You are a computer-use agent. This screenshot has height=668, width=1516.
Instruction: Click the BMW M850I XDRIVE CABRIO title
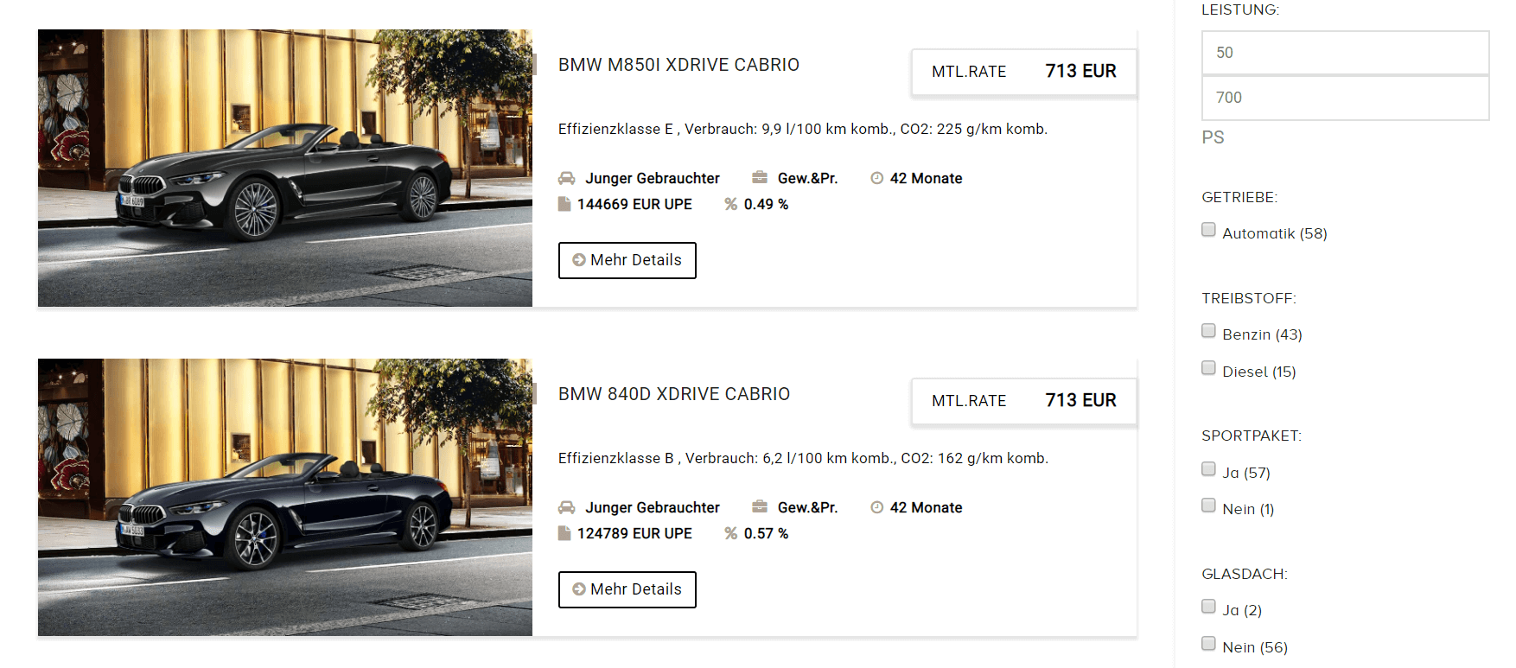678,65
